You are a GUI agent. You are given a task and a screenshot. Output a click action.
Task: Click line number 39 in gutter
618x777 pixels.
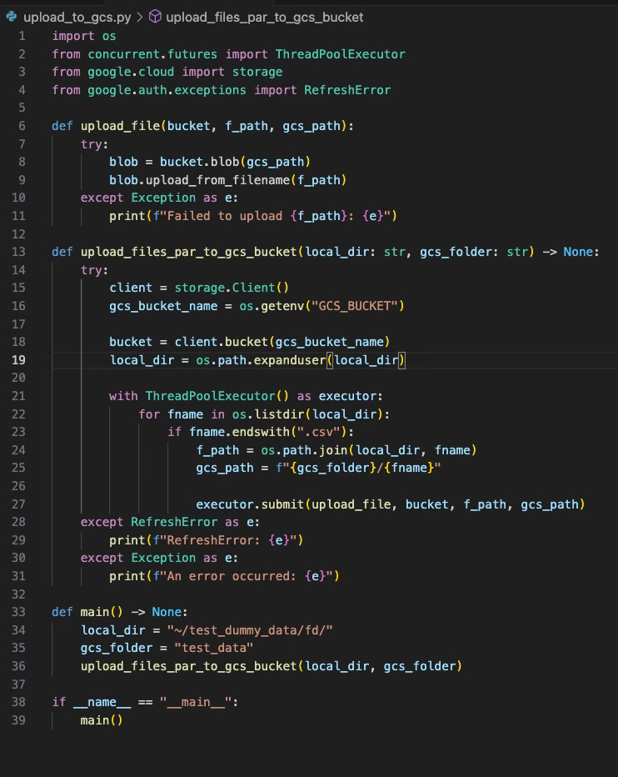pos(19,720)
